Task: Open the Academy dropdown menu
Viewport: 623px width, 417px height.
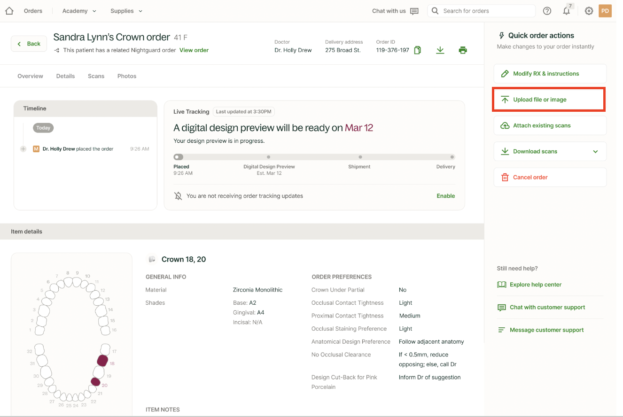Action: click(x=79, y=11)
